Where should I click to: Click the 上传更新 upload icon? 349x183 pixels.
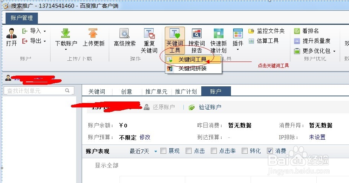(93, 33)
